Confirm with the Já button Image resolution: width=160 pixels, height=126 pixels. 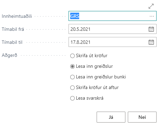click(x=111, y=117)
